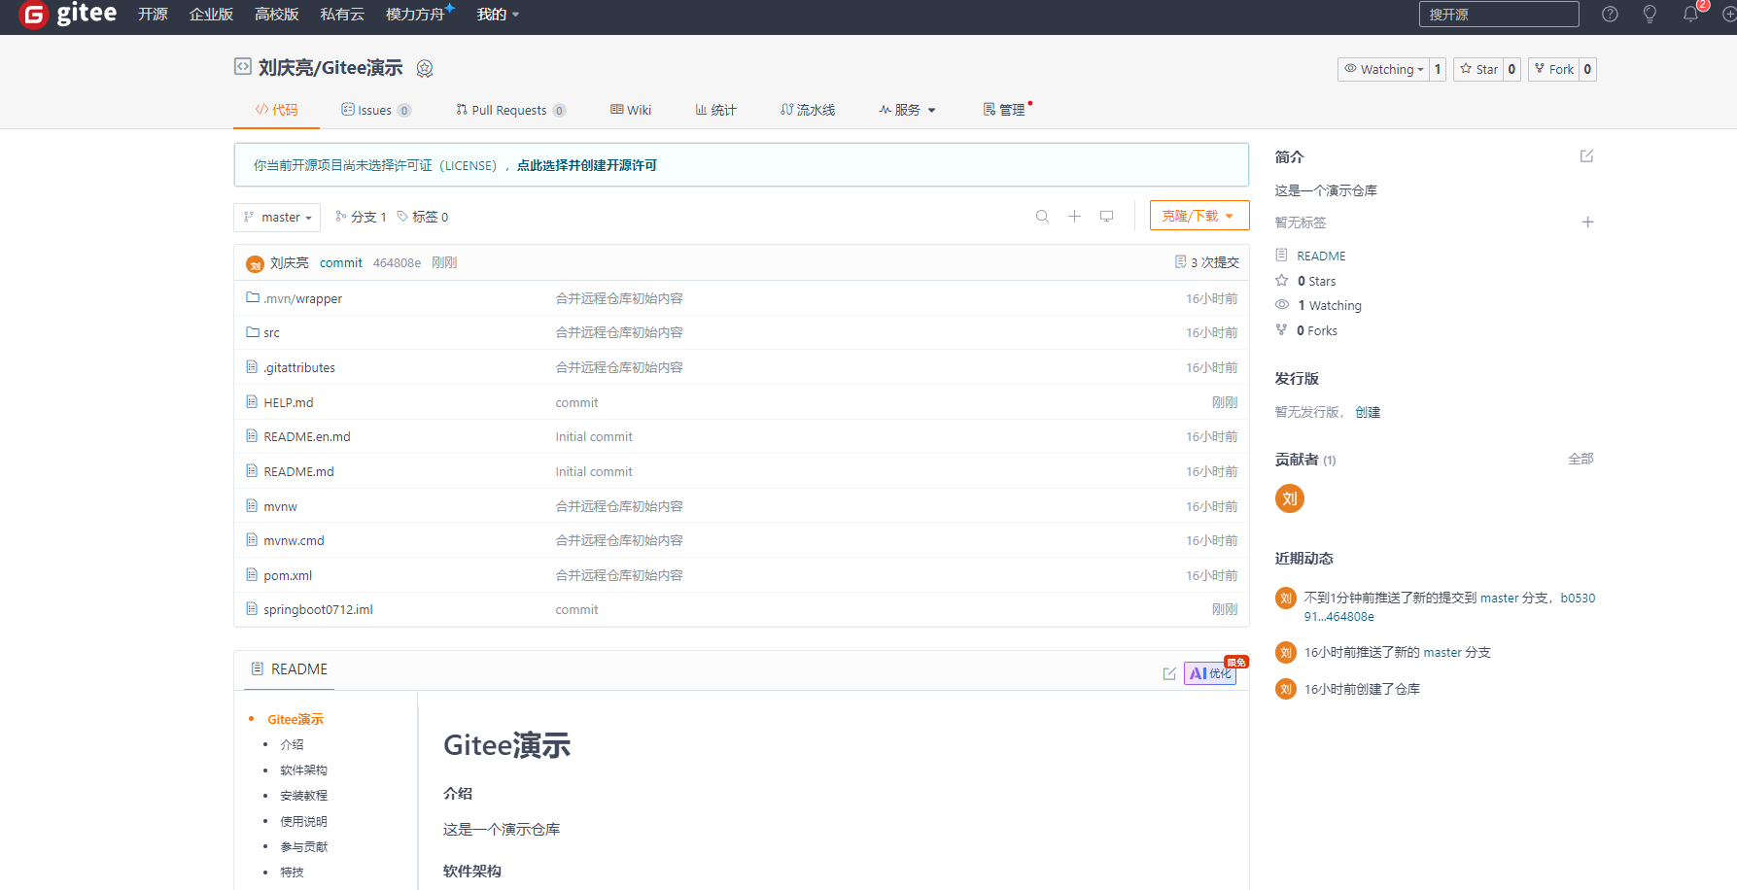Open the Web IDE monitor icon
This screenshot has height=890, width=1737.
(x=1106, y=216)
